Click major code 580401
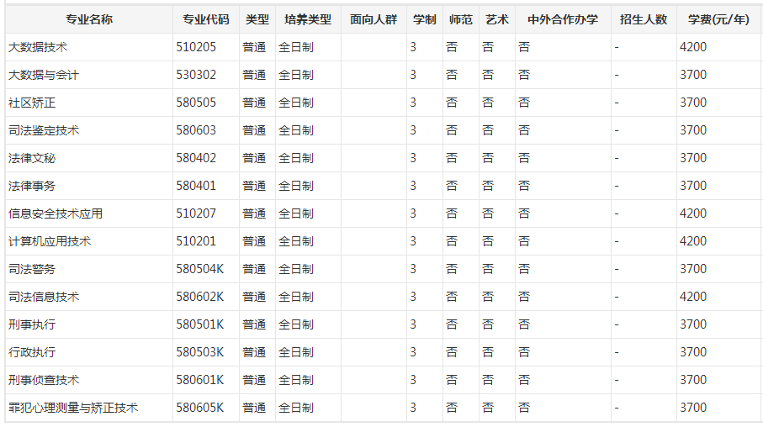763x427 pixels. (196, 186)
